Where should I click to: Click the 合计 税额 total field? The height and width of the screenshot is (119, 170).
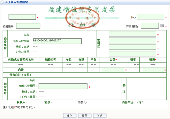tap(153, 70)
